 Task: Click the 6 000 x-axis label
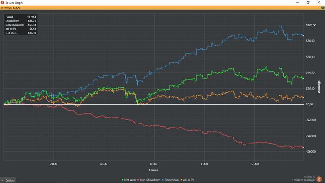[154, 164]
